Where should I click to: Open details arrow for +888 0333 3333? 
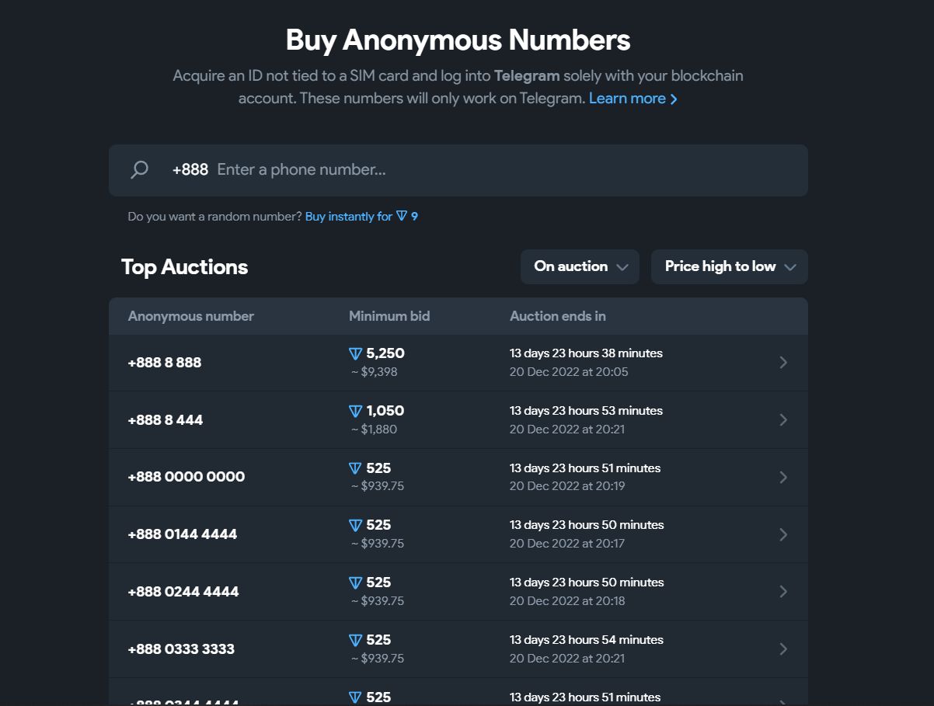tap(783, 649)
